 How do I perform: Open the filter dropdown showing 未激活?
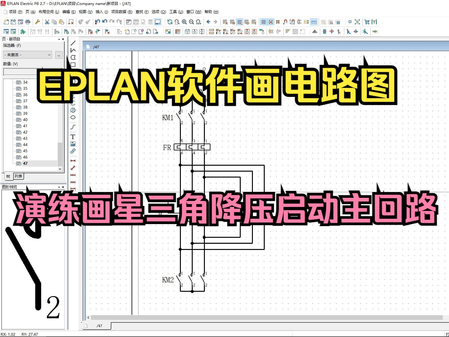tap(27, 55)
